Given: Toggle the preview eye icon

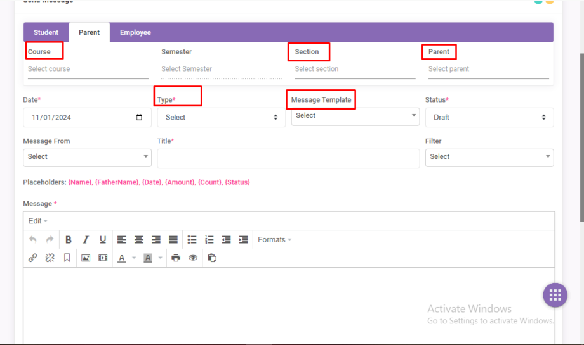Looking at the screenshot, I should click(193, 258).
